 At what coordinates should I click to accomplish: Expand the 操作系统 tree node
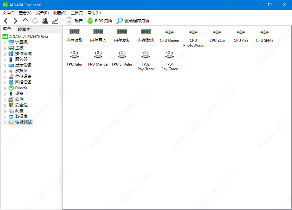pos(5,54)
